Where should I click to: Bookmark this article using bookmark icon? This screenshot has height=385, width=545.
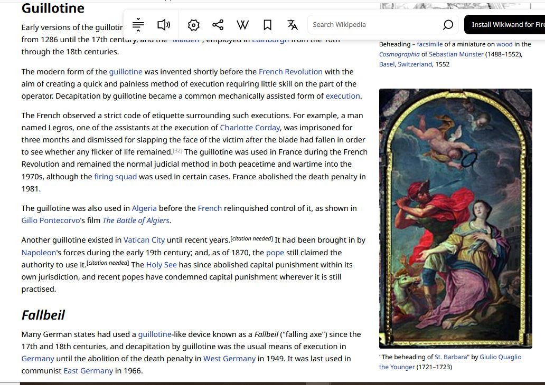(x=267, y=25)
